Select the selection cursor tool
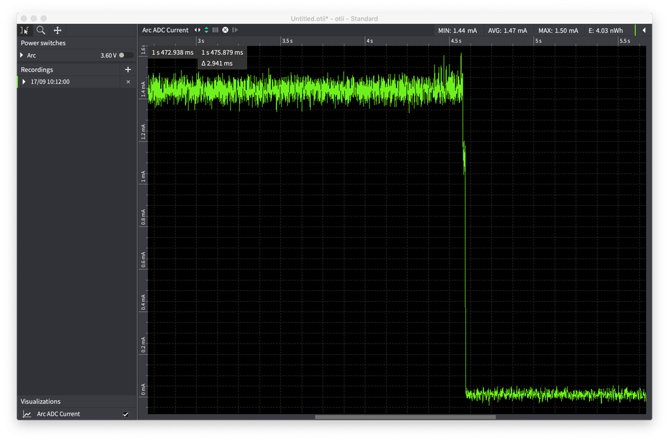Screen dimensions: 669x441 24,30
